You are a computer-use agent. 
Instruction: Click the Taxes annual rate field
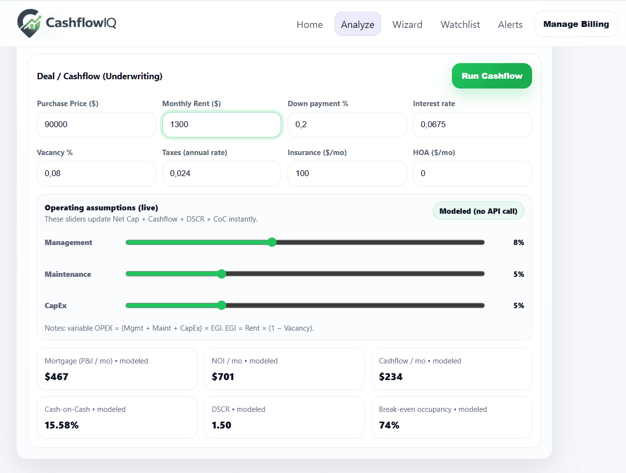222,174
